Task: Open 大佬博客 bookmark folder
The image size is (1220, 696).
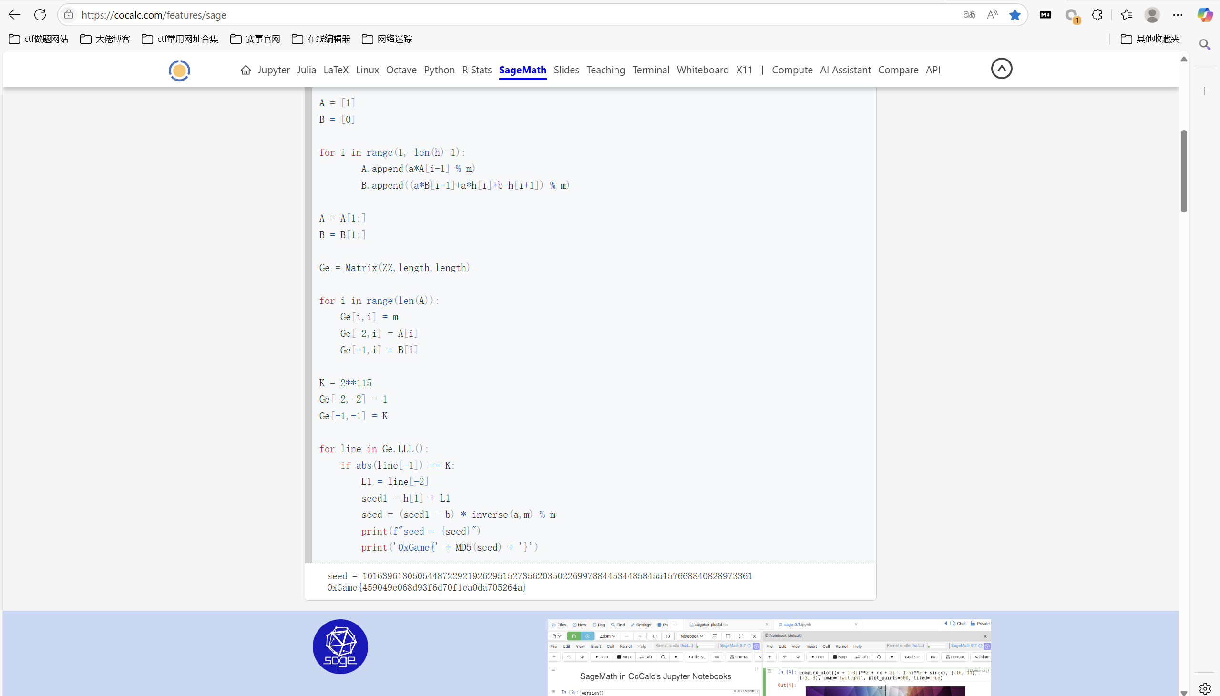Action: tap(105, 39)
